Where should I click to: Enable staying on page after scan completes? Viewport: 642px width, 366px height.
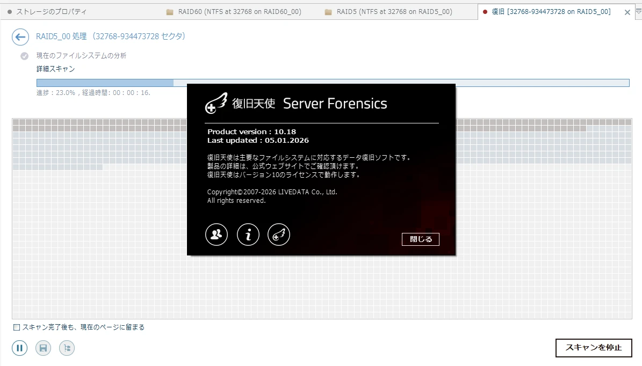click(17, 327)
